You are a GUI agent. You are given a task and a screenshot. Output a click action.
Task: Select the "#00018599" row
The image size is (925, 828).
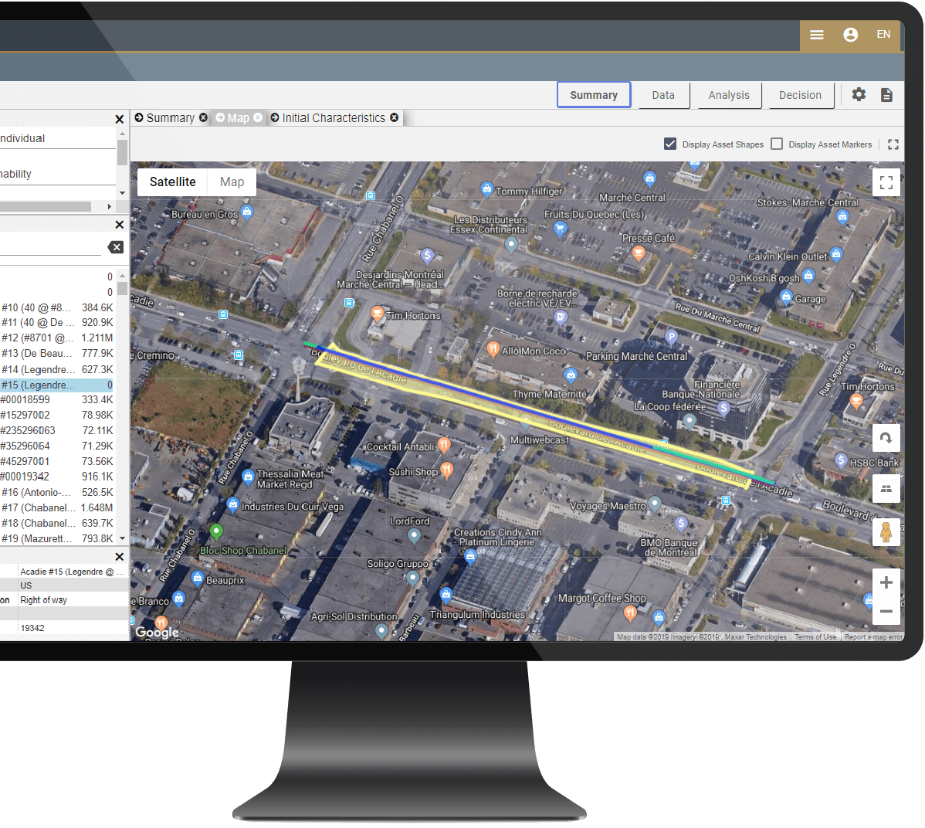click(56, 399)
